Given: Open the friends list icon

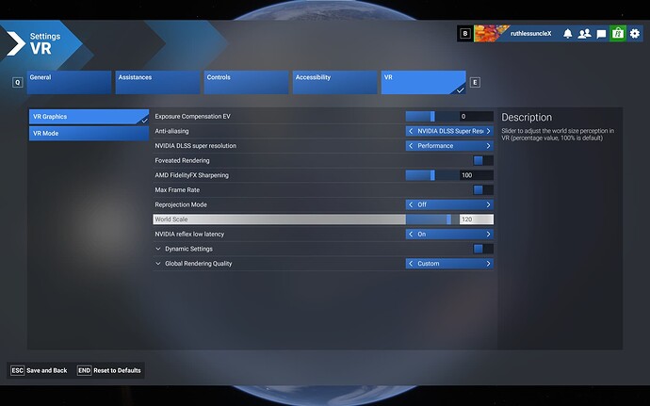Looking at the screenshot, I should (x=585, y=33).
